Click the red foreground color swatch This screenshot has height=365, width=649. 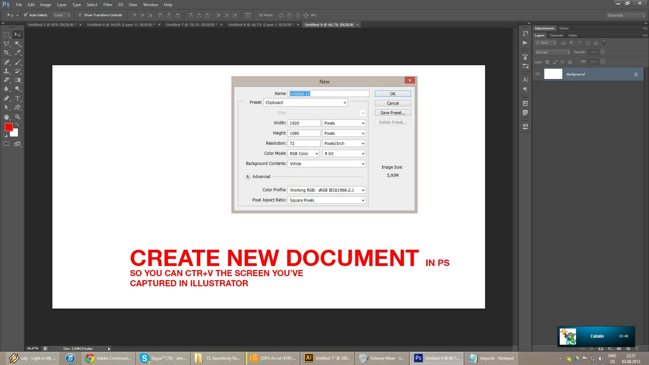(x=8, y=127)
